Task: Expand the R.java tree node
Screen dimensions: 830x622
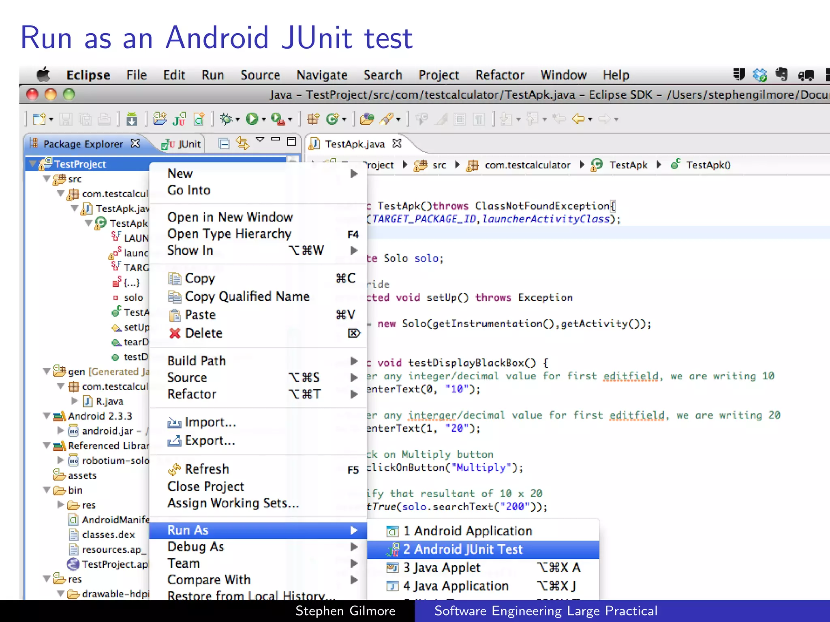Action: 75,401
